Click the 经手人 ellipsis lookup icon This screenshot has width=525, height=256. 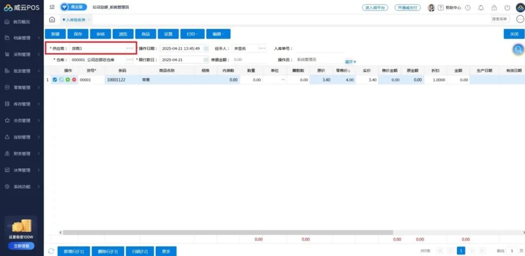point(262,49)
